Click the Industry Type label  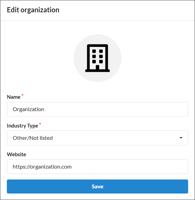tap(22, 126)
